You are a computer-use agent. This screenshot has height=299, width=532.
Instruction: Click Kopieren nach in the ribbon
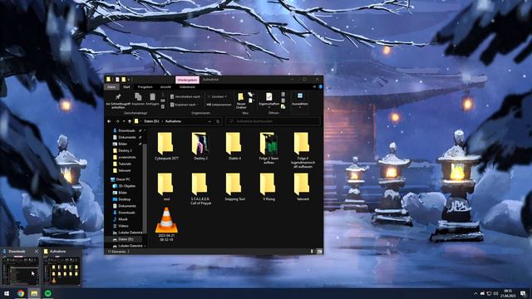tap(184, 105)
